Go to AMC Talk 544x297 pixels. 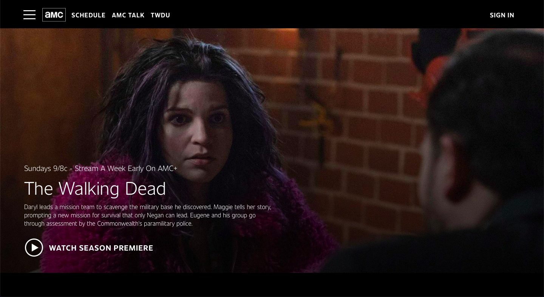(128, 15)
